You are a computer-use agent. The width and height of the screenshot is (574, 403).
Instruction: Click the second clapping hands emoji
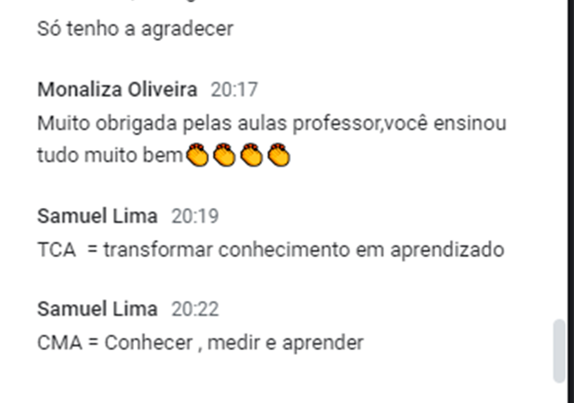point(224,155)
